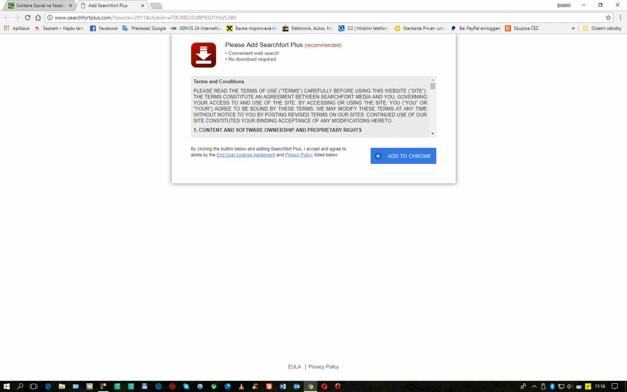This screenshot has width=627, height=392.
Task: Click the site information icon in the address bar
Action: (50, 17)
